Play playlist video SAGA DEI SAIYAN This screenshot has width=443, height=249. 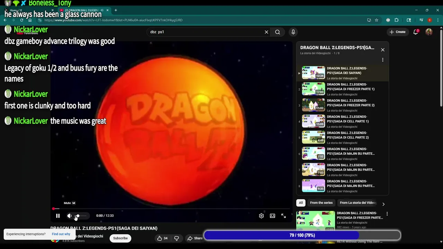[x=343, y=73]
